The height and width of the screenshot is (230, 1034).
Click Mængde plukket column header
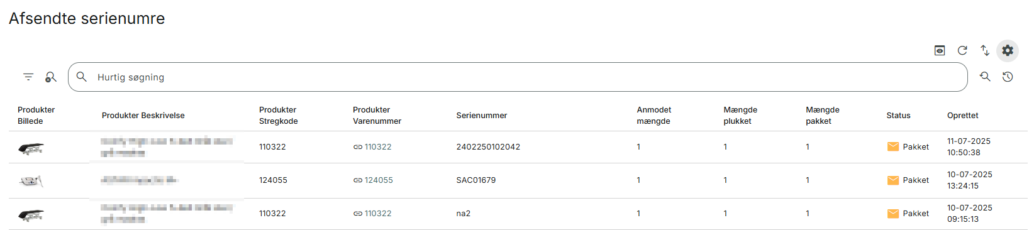740,116
